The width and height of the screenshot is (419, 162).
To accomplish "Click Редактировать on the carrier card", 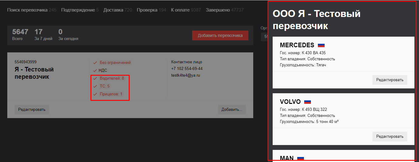I will (x=32, y=110).
